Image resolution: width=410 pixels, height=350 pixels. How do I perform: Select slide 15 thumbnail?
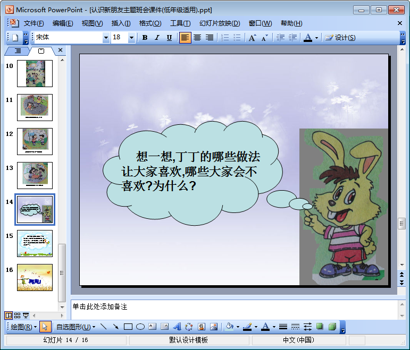tap(35, 243)
